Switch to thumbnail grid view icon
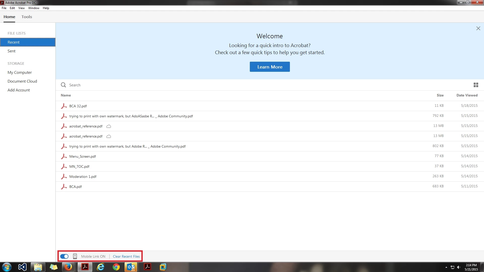 pos(476,85)
